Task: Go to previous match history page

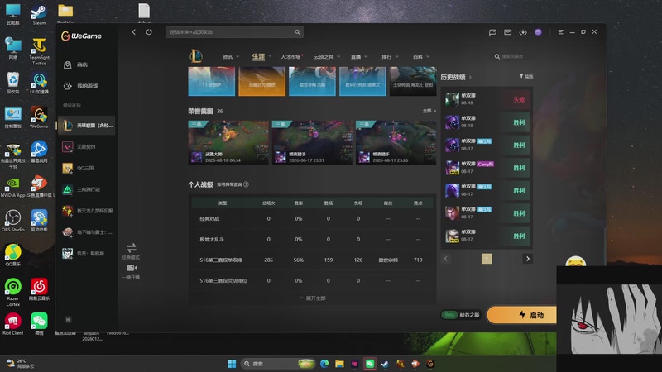Action: pos(446,259)
